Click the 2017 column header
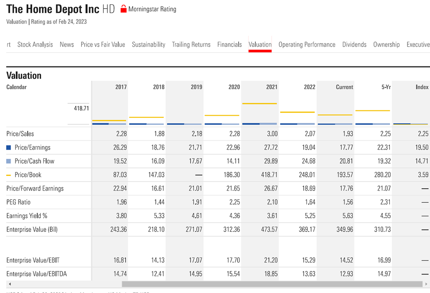The image size is (430, 293). click(121, 87)
